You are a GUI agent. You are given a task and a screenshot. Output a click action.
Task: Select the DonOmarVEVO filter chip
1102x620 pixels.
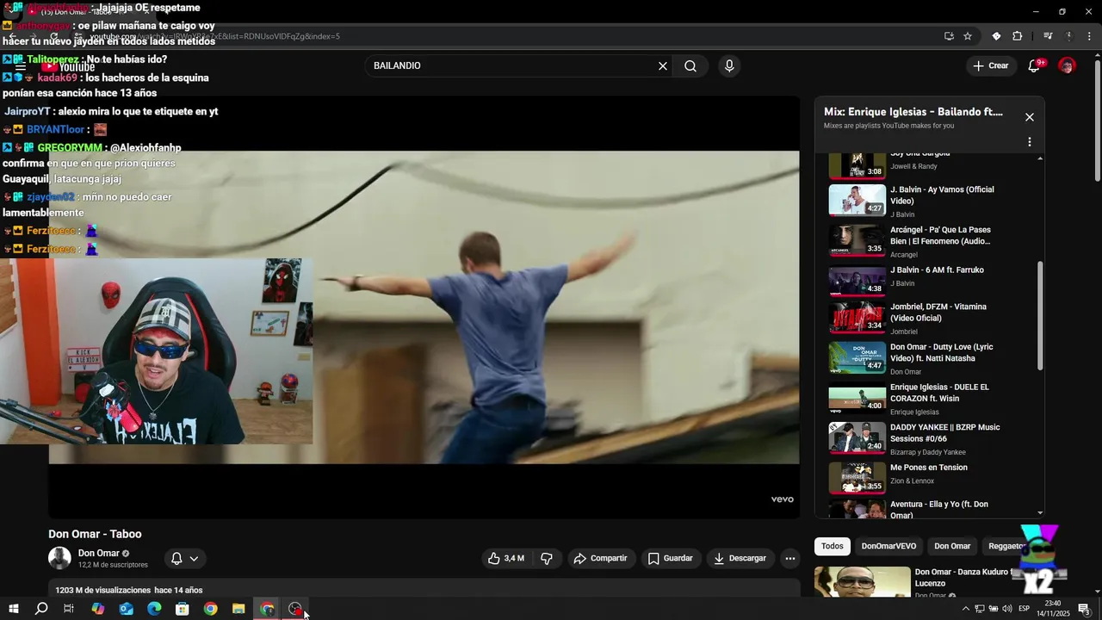click(x=888, y=546)
